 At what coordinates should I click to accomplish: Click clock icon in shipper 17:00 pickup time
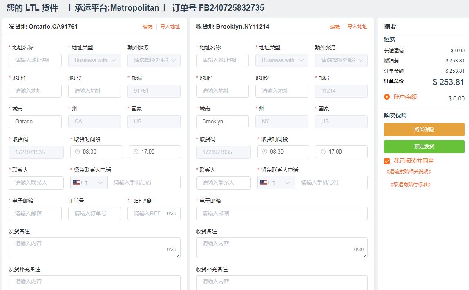point(136,152)
